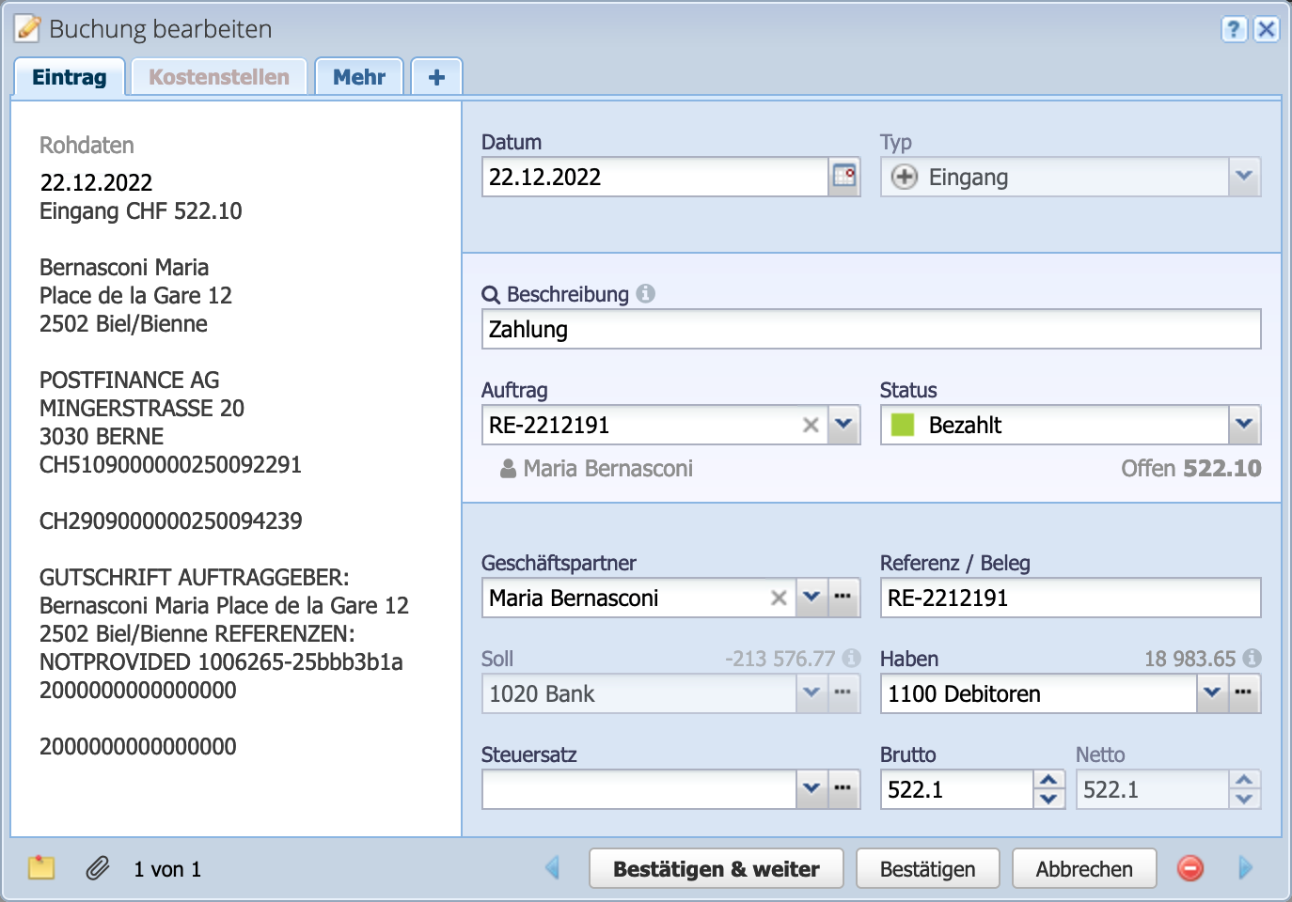Click the yellow note icon bottom left

(x=39, y=868)
